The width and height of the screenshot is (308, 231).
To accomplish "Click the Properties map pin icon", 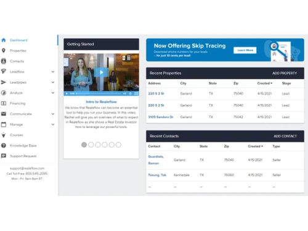I will tap(4, 51).
